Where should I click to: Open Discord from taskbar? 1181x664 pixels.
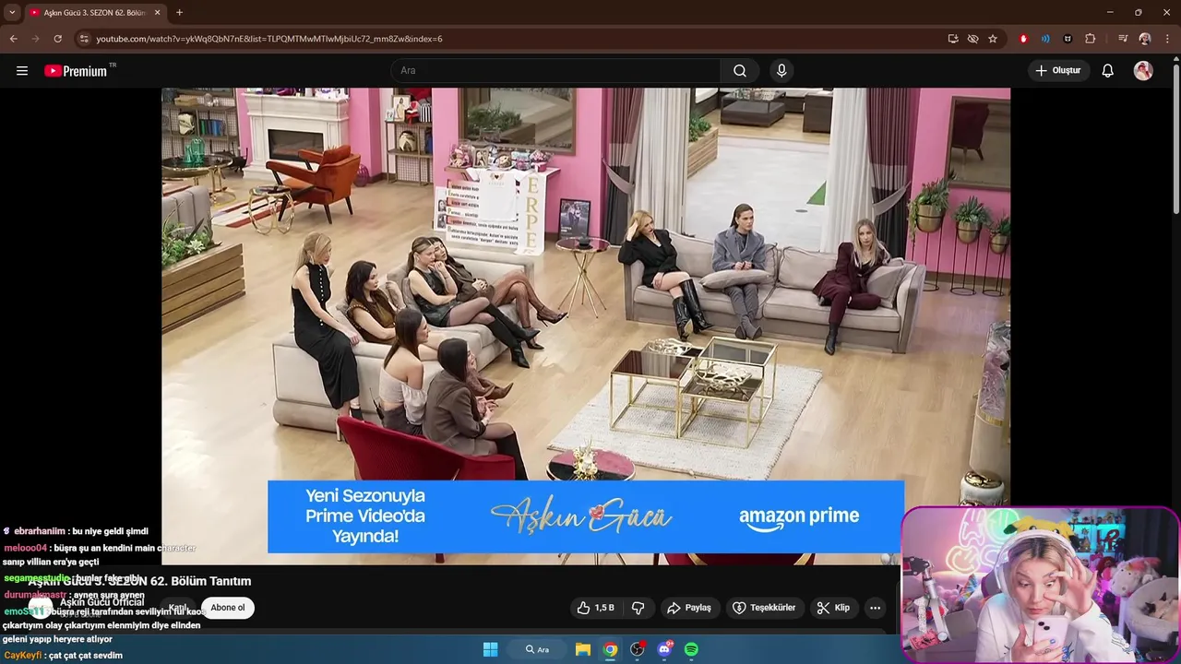[x=664, y=649]
